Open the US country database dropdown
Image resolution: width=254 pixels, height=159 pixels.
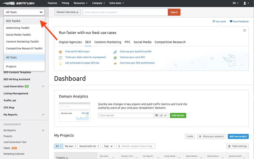[x=161, y=116]
